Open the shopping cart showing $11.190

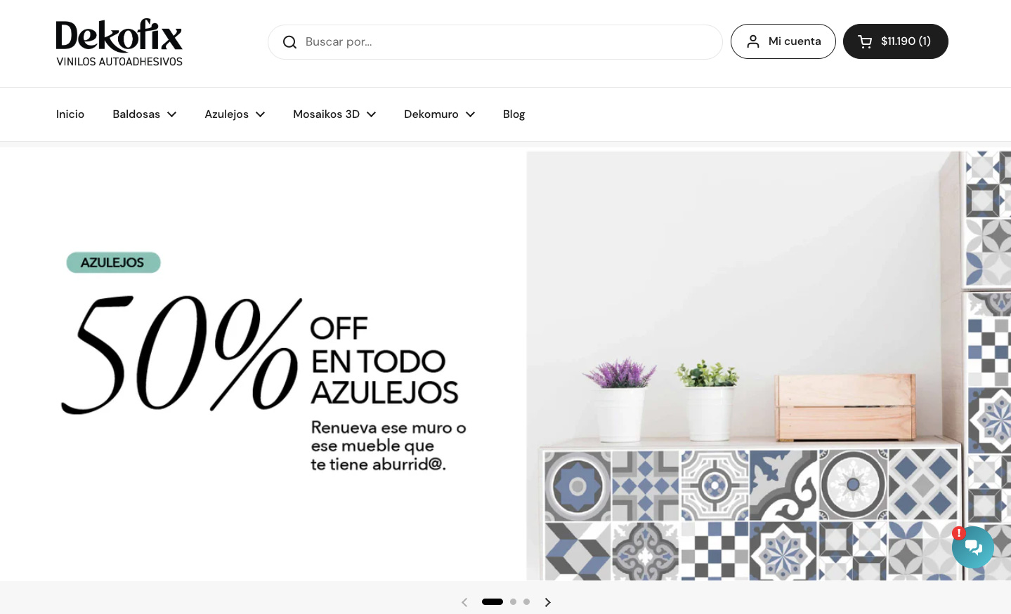pos(895,41)
